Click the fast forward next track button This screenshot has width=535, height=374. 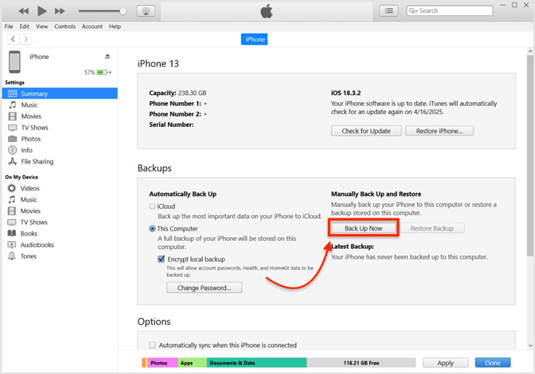coord(60,11)
